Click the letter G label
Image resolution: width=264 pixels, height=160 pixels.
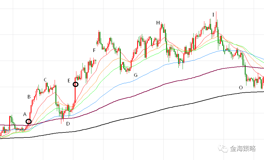click(136, 75)
